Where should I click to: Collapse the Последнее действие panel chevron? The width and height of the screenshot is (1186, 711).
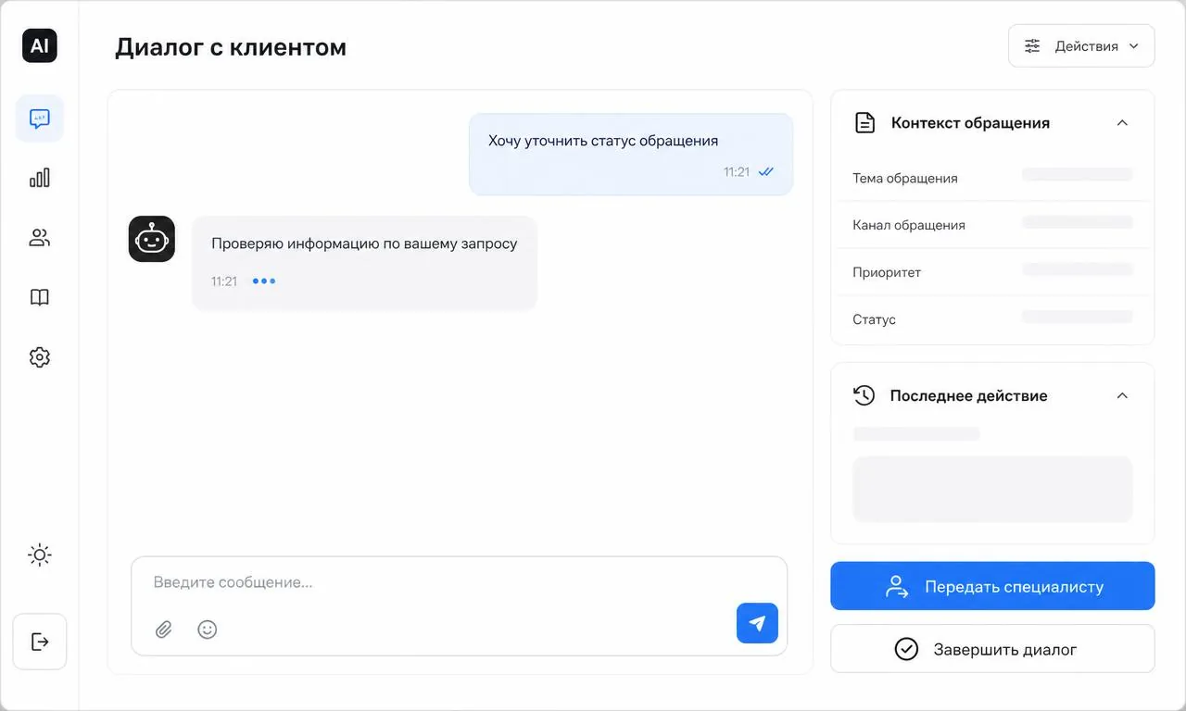click(x=1122, y=395)
